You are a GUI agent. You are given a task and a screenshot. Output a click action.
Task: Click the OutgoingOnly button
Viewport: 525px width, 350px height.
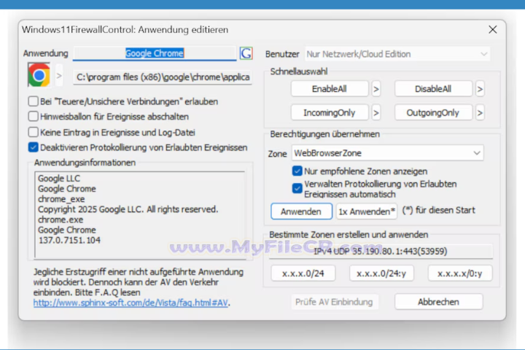(433, 112)
